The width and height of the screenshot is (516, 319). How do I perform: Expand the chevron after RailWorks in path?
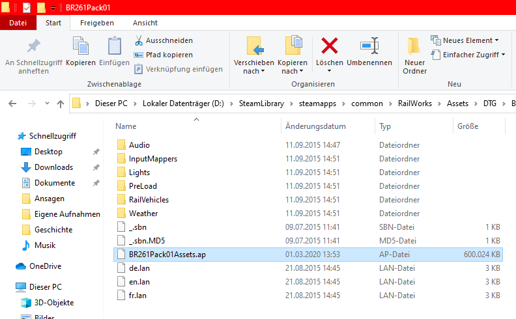(x=439, y=104)
